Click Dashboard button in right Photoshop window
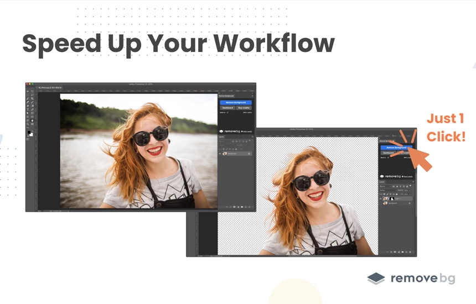The height and width of the screenshot is (304, 476). 388,153
